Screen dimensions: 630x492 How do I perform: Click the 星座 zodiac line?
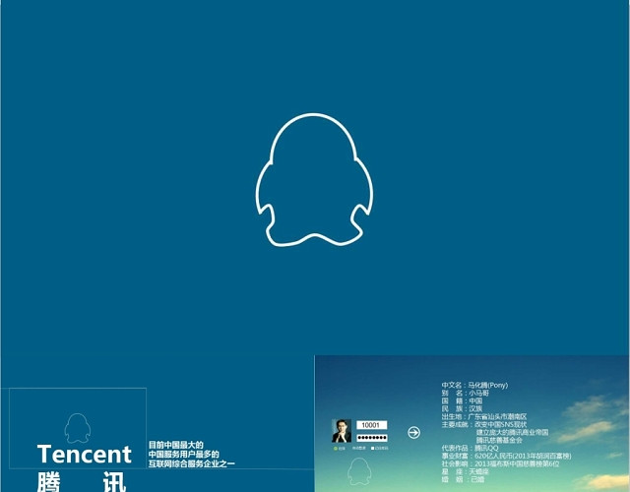click(x=466, y=472)
